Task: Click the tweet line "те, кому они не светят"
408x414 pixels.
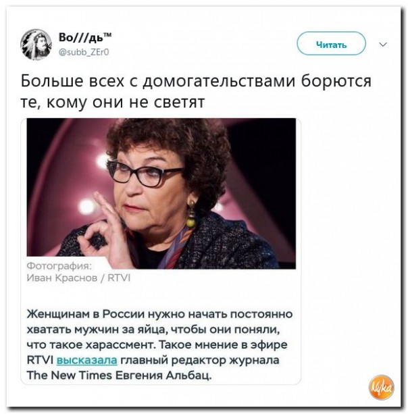Action: [113, 102]
